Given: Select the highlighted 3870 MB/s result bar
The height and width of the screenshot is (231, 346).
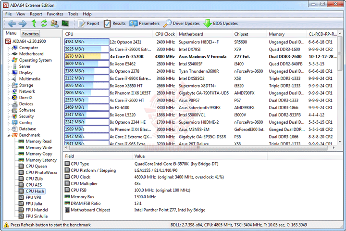Looking at the screenshot, I should tap(86, 56).
